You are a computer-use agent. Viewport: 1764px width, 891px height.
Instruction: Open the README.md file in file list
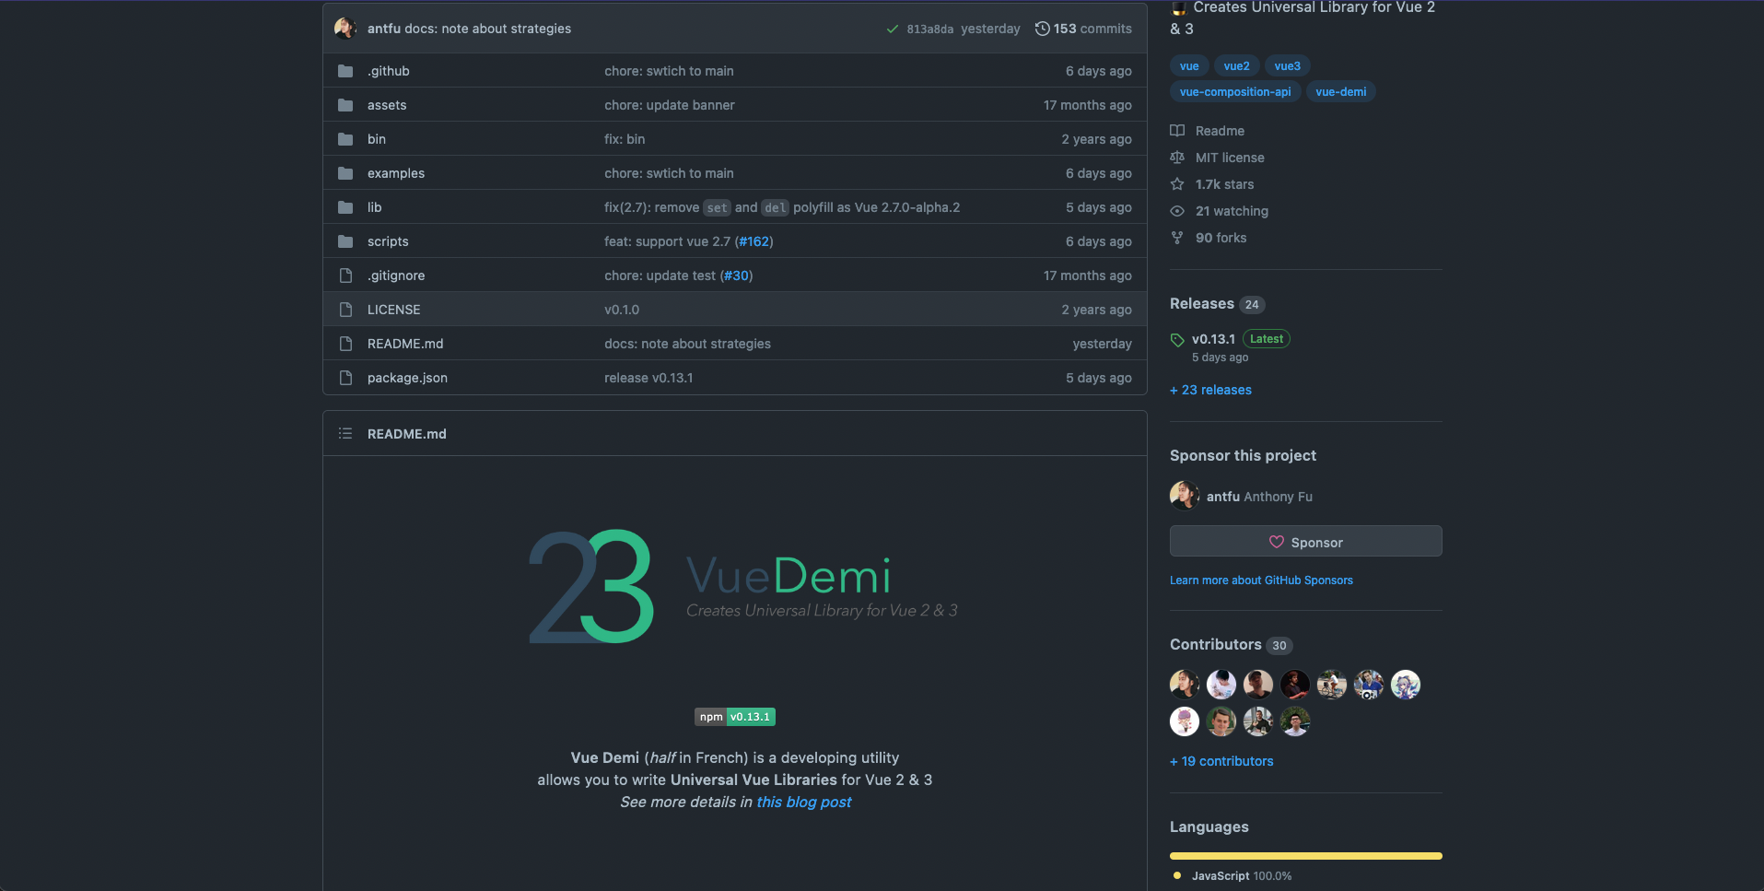tap(405, 344)
